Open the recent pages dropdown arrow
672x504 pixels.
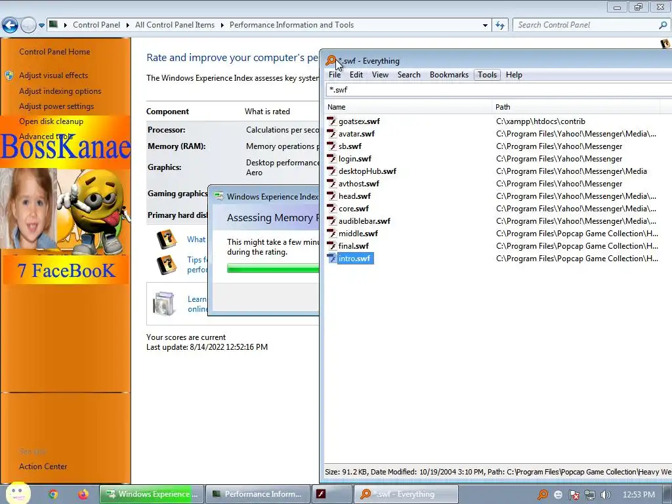point(41,26)
